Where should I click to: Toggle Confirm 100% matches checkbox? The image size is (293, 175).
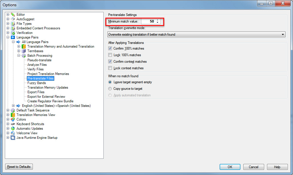[x=110, y=48]
